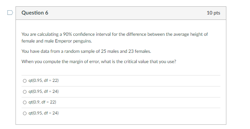This screenshot has width=250, height=129.
Task: Click the Question 6 heading
Action: click(x=35, y=13)
